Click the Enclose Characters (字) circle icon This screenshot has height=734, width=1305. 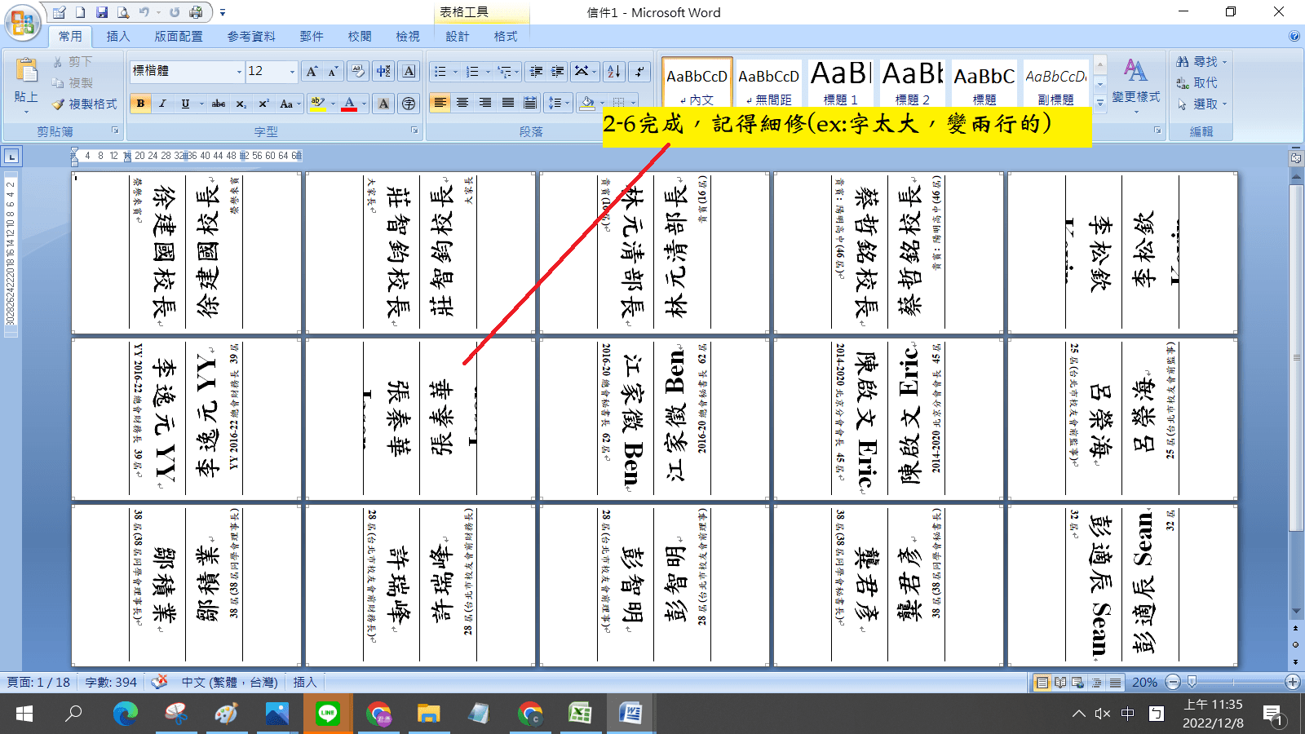[409, 104]
